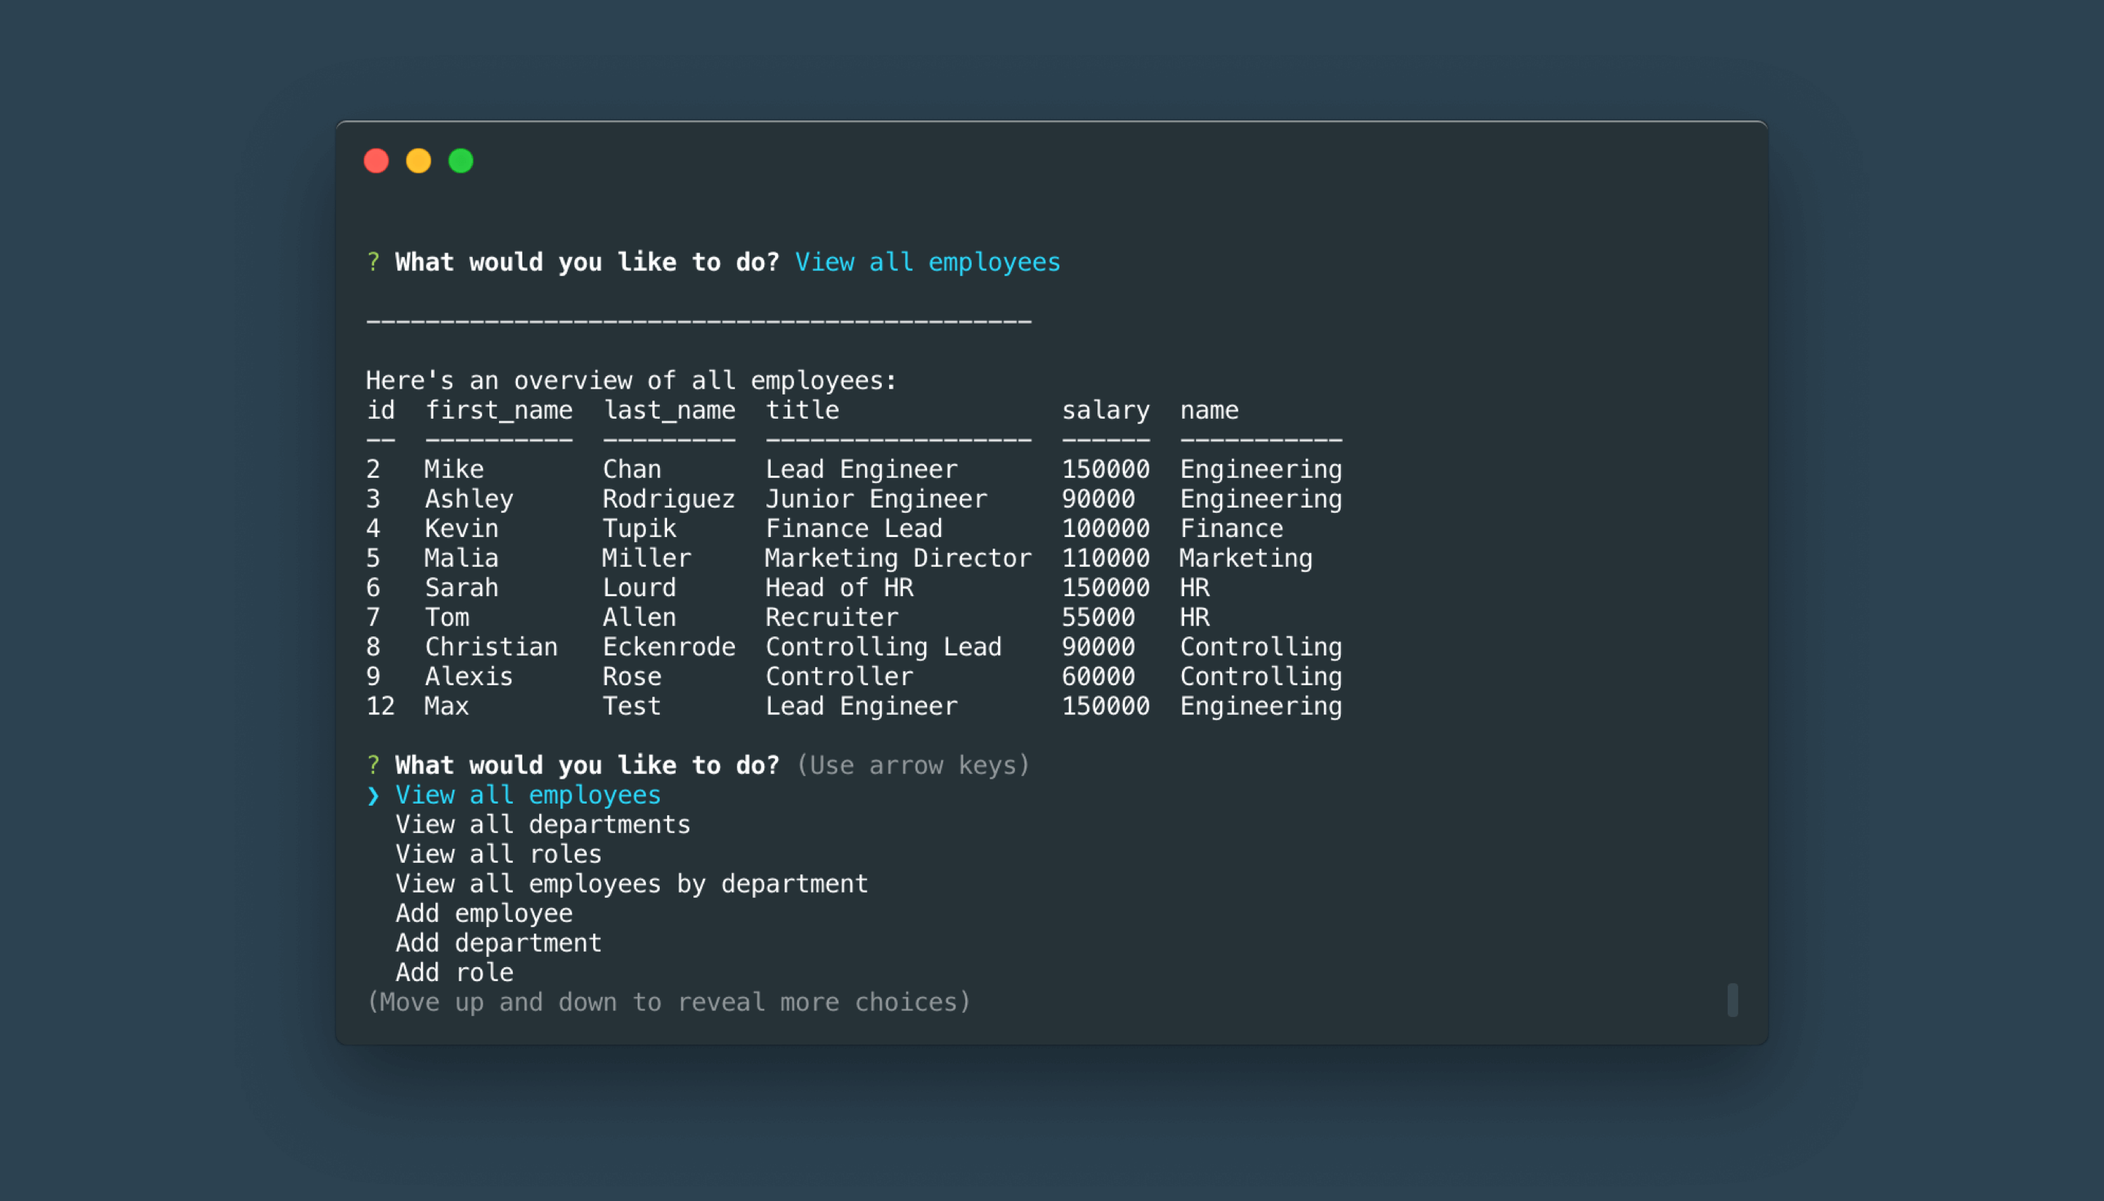Click the scrollbar on the right side
This screenshot has height=1201, width=2104.
[1733, 1000]
